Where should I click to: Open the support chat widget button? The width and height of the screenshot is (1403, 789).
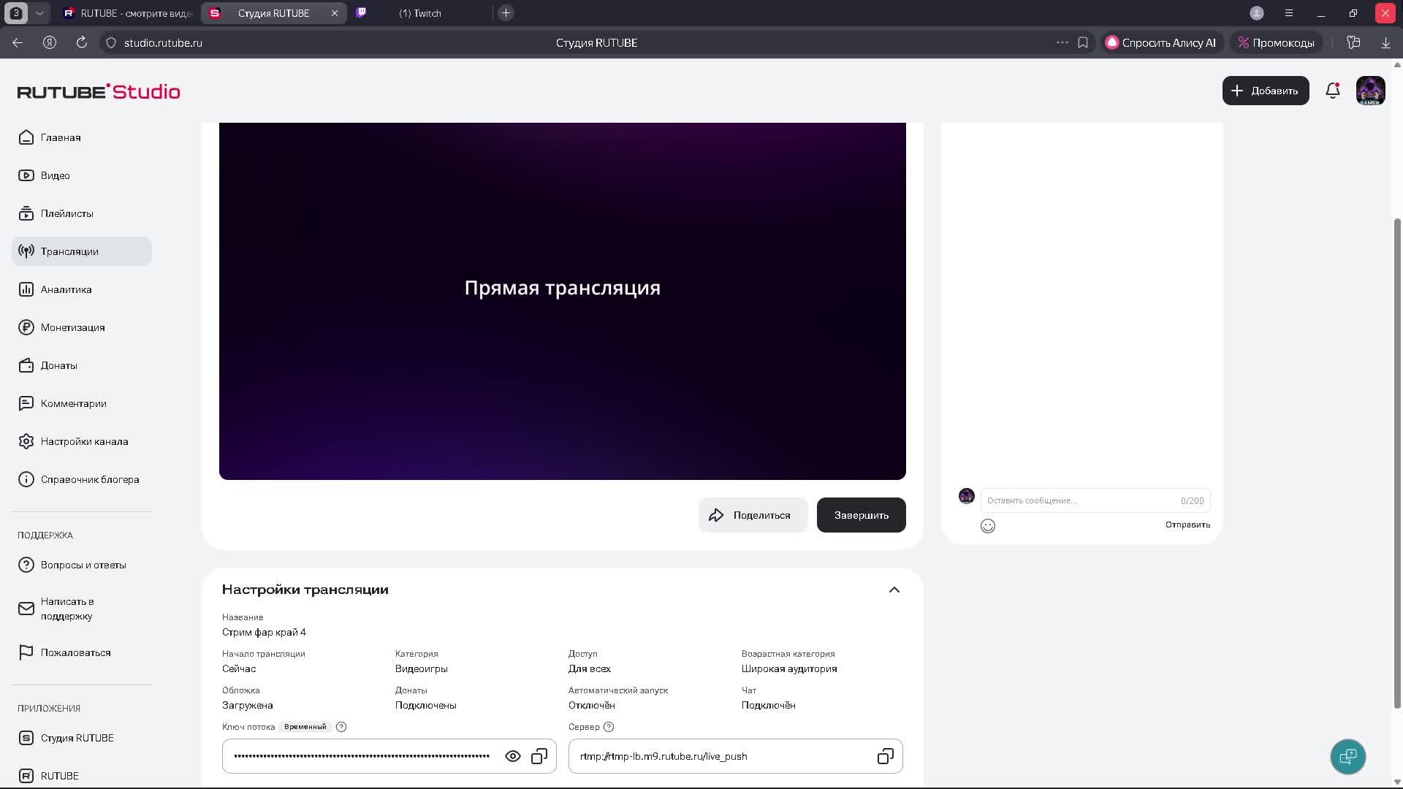click(x=1347, y=756)
